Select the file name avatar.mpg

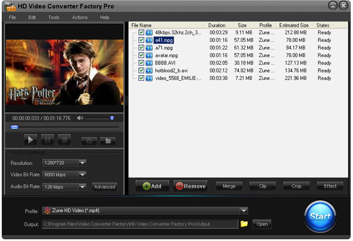pyautogui.click(x=166, y=55)
